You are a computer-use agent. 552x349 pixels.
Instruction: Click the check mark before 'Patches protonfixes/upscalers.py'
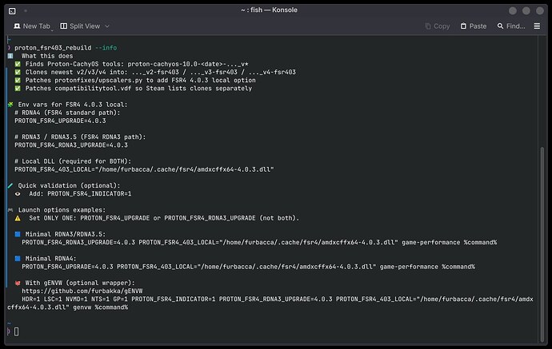click(18, 80)
